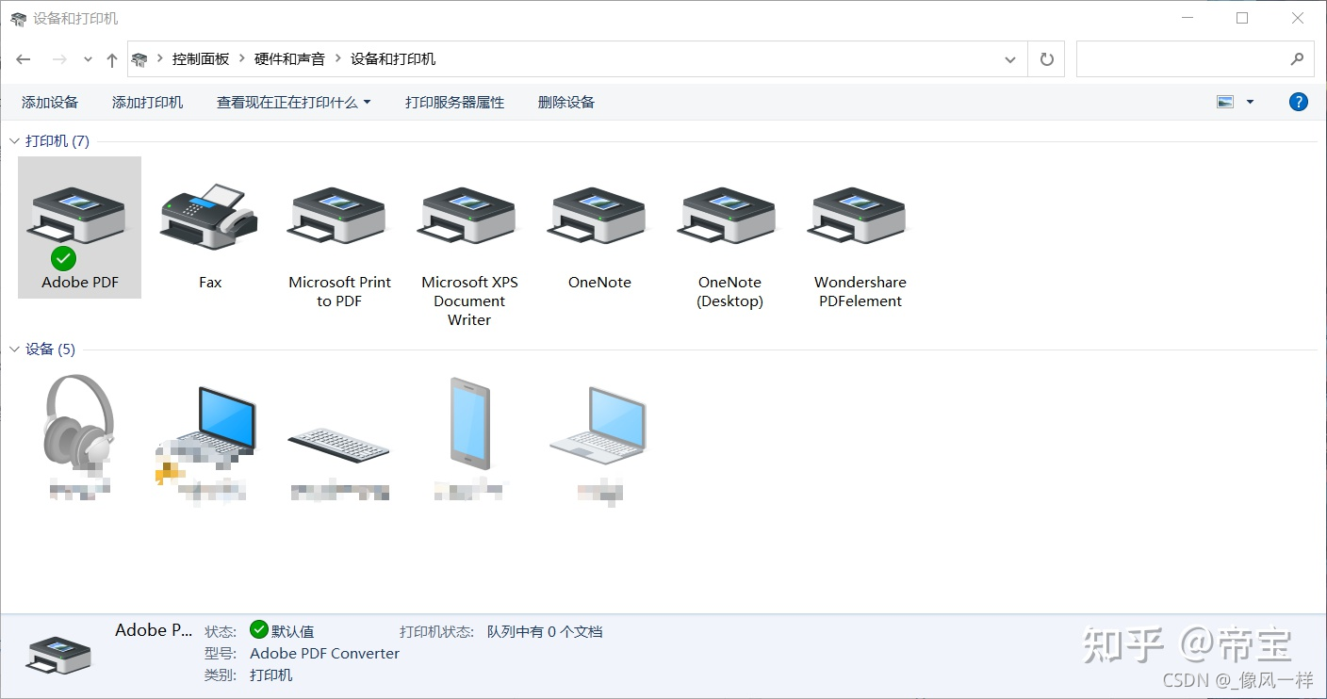Navigate to 控制面板 breadcrumb
Image resolution: width=1327 pixels, height=699 pixels.
[x=201, y=59]
